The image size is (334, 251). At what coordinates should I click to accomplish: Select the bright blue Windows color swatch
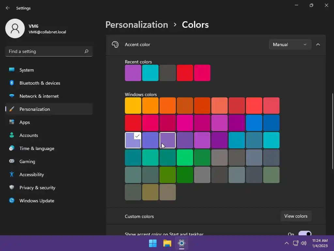254,123
